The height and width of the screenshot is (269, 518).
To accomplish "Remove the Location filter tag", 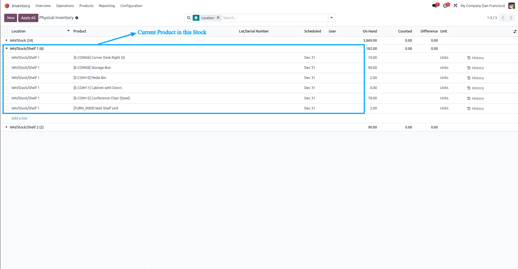I will click(218, 18).
